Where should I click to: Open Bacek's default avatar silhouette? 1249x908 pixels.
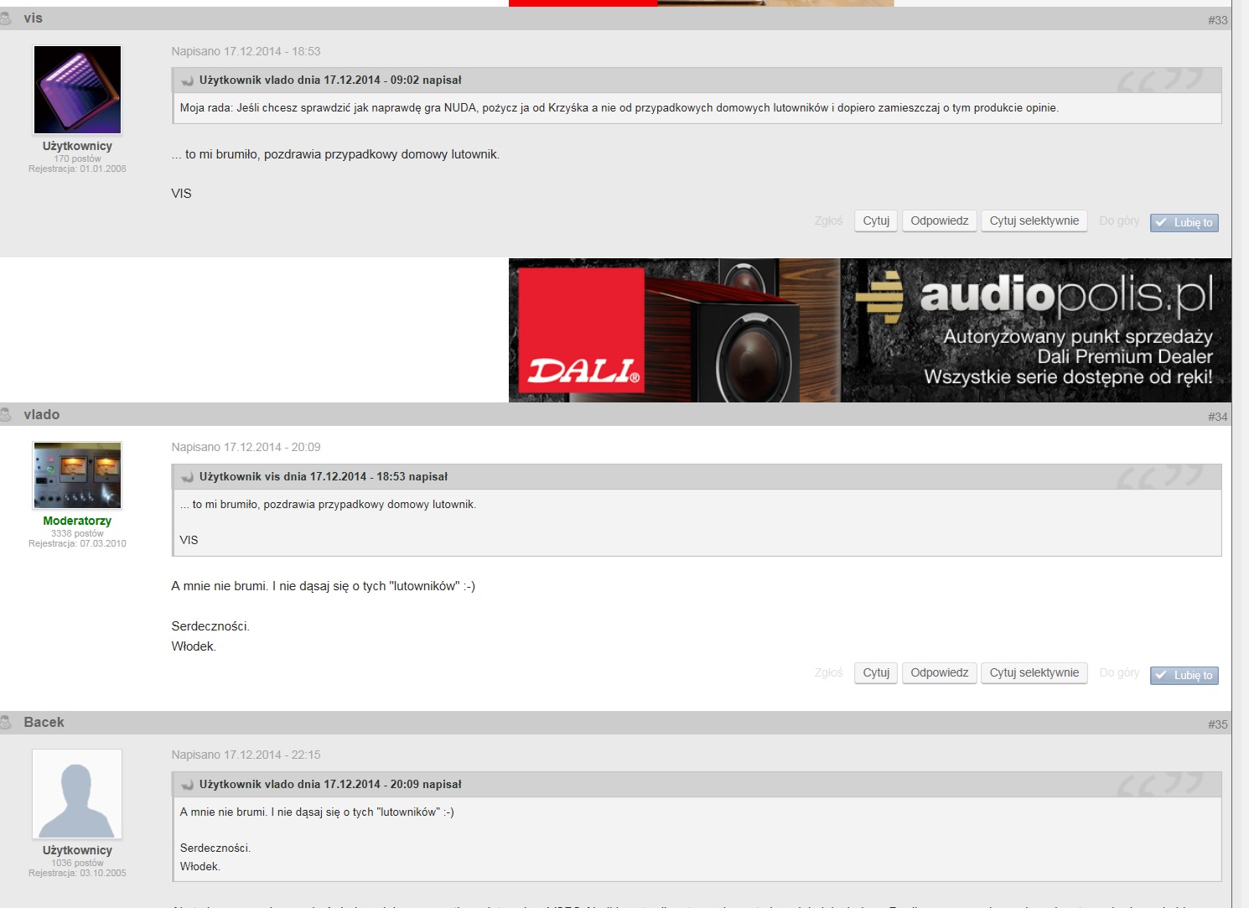pos(77,794)
